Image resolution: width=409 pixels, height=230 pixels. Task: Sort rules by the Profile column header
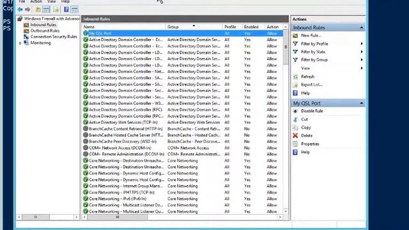[x=232, y=27]
